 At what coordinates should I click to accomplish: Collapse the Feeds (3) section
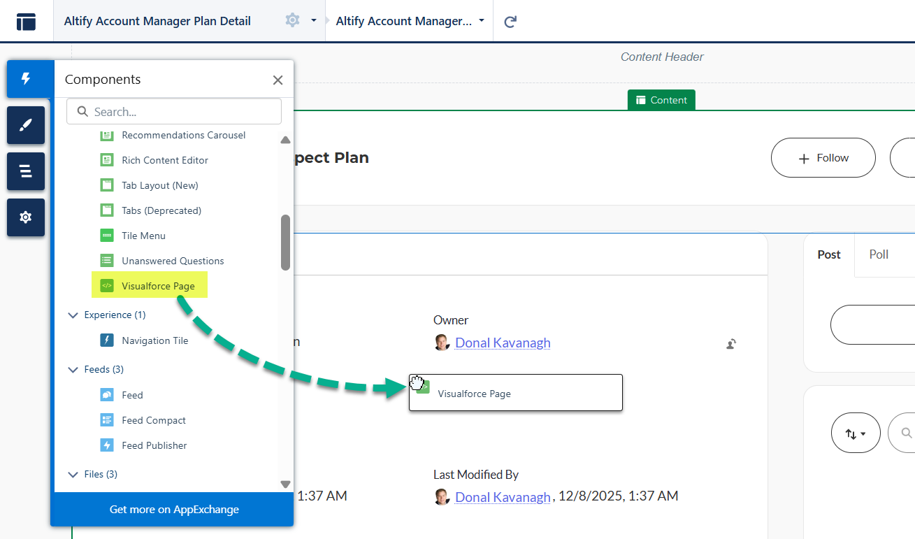point(73,370)
